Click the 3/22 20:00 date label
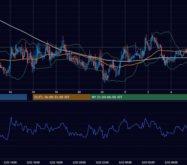This screenshot has height=165, width=187. (x=79, y=162)
